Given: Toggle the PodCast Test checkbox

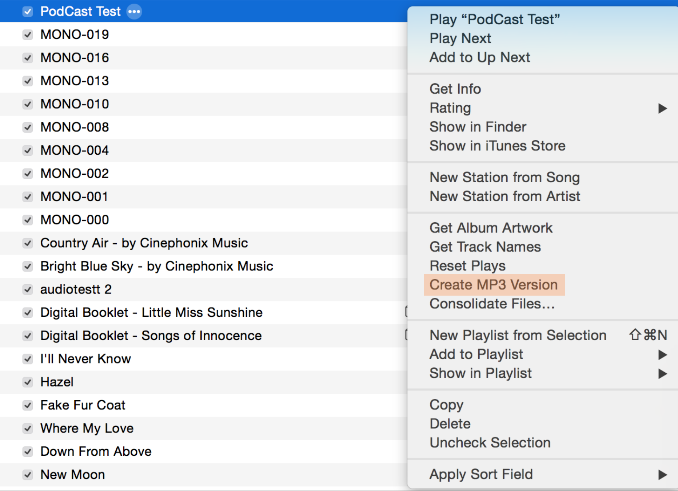Looking at the screenshot, I should point(28,12).
